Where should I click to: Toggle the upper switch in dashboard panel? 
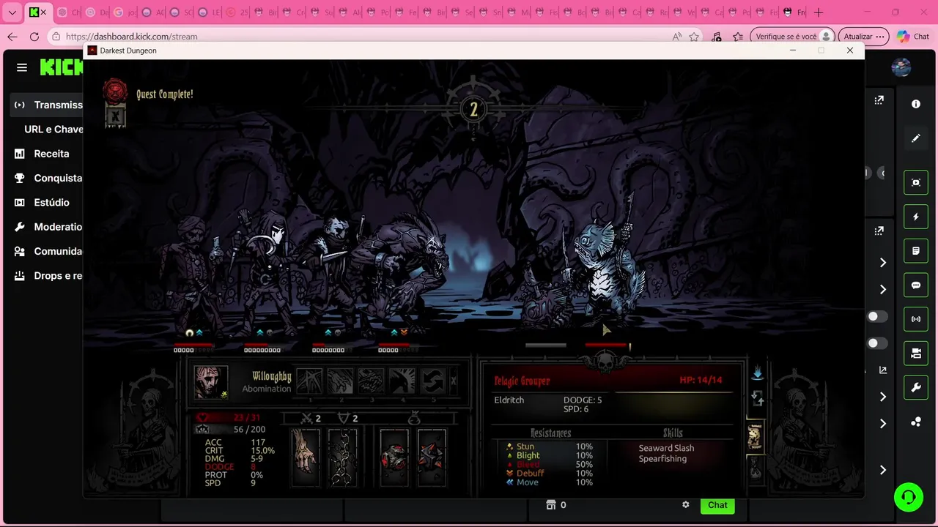pyautogui.click(x=877, y=317)
